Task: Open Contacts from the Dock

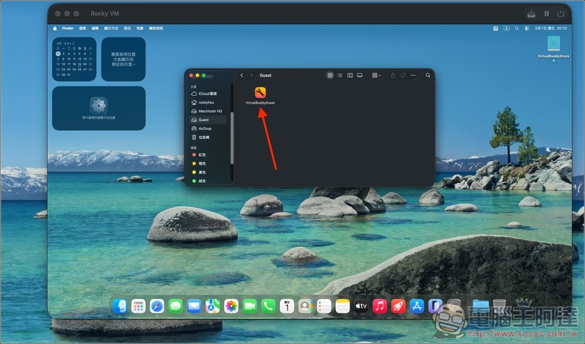Action: click(x=305, y=307)
